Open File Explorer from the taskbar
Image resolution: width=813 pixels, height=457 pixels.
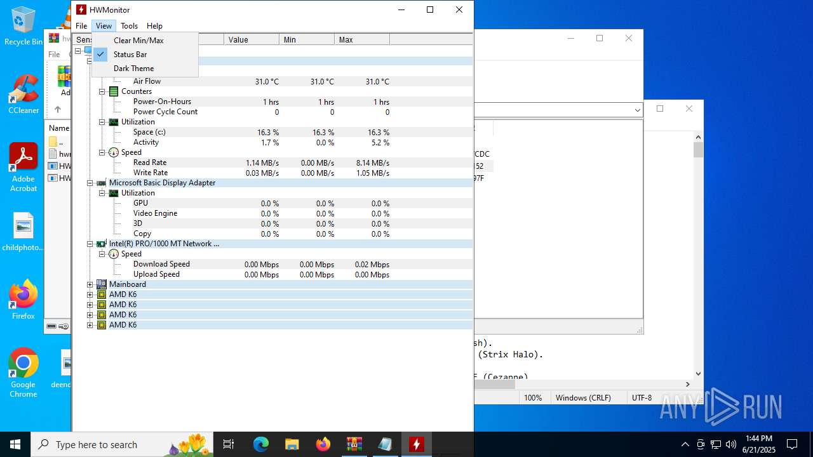click(x=292, y=444)
